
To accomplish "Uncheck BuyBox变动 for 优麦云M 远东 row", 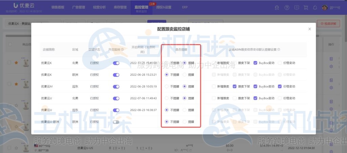I will (256, 87).
